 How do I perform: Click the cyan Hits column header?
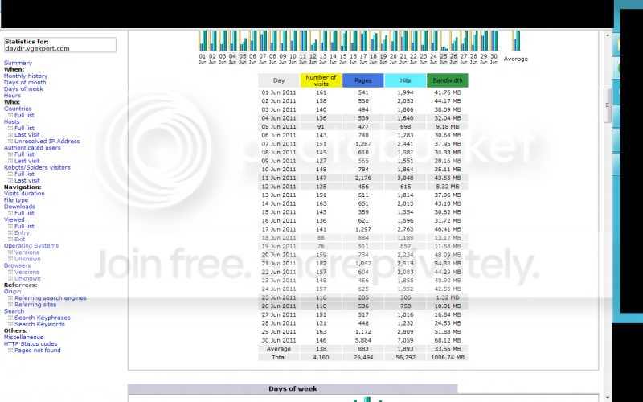point(405,80)
